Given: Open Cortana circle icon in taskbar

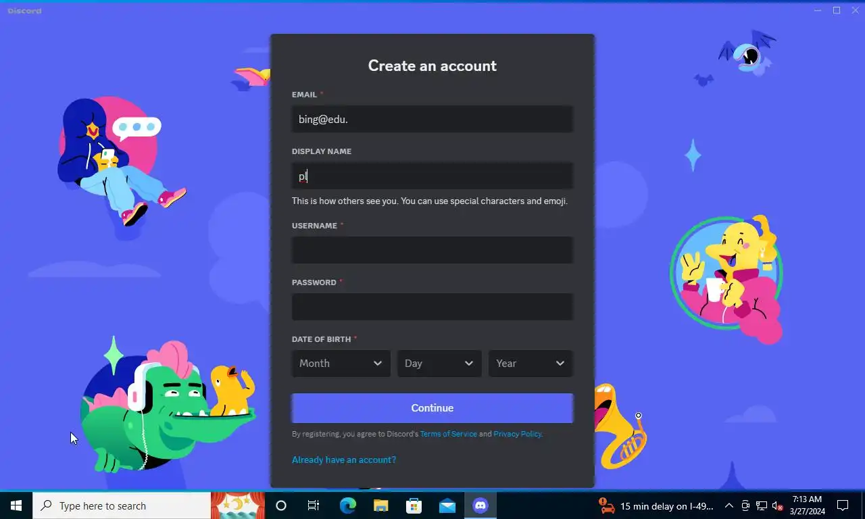Looking at the screenshot, I should click(x=281, y=505).
